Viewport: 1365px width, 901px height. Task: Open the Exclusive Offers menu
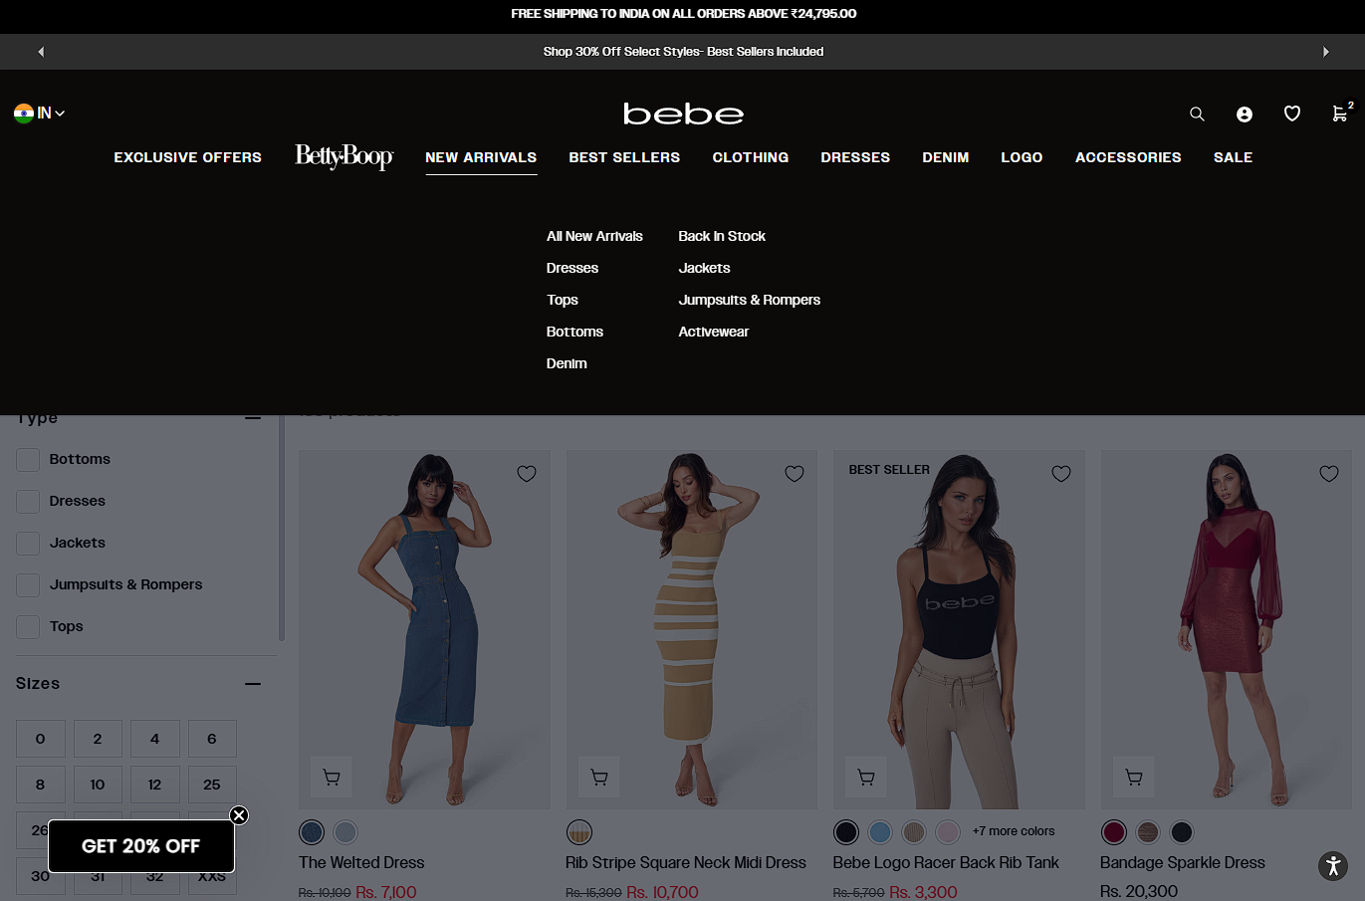click(188, 157)
